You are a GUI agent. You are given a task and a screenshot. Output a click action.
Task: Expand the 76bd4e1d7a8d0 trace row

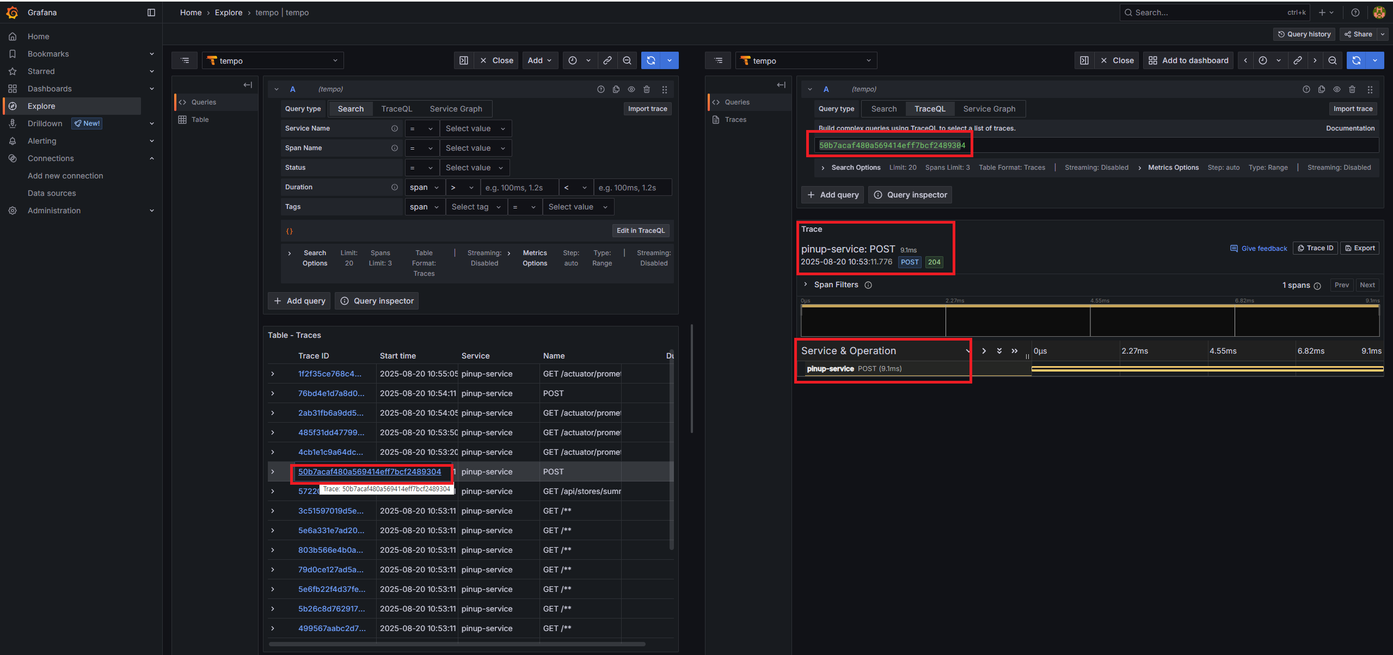click(x=273, y=393)
